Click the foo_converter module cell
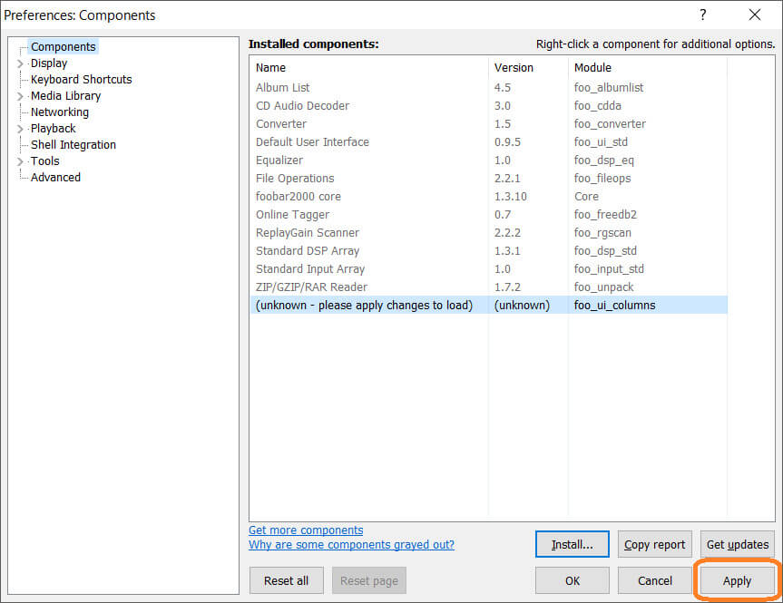 tap(610, 124)
